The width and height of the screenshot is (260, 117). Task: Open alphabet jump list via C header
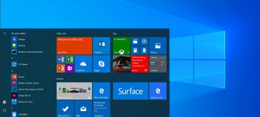(12, 109)
